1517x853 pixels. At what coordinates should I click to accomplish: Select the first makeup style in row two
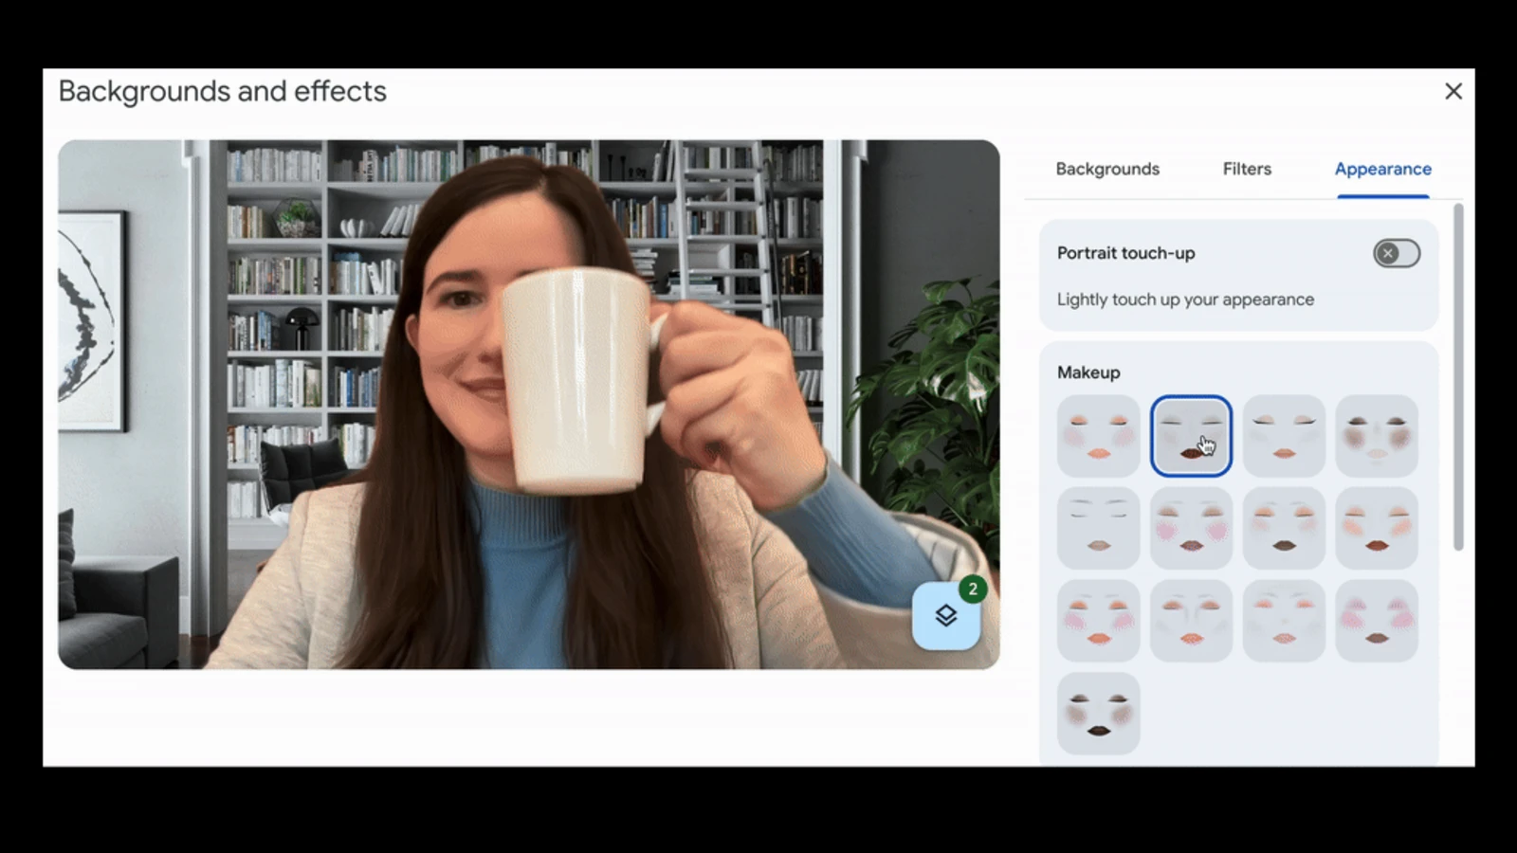1098,528
